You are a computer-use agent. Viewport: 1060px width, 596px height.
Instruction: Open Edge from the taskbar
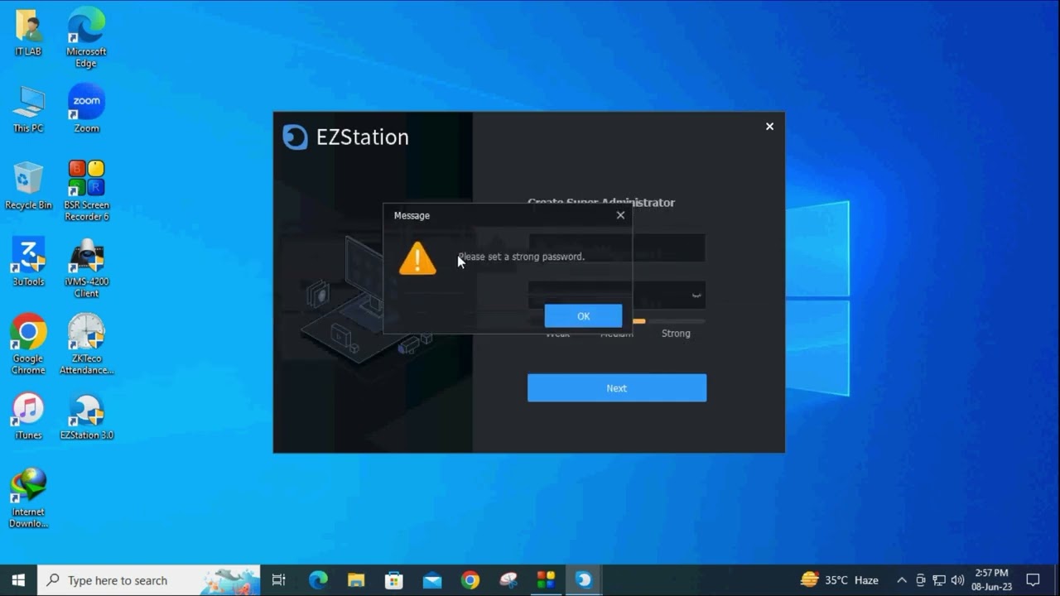[319, 579]
